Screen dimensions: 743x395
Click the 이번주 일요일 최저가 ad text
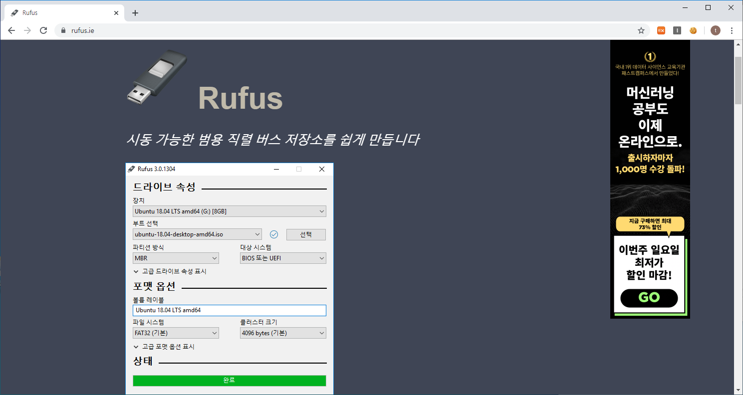(649, 262)
